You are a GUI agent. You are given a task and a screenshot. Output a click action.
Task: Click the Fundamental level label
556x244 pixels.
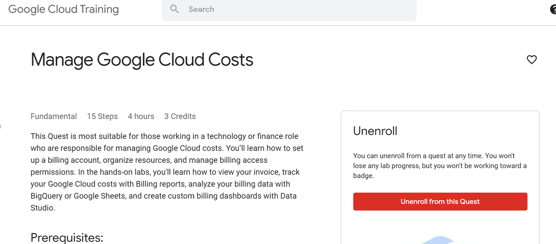point(54,116)
